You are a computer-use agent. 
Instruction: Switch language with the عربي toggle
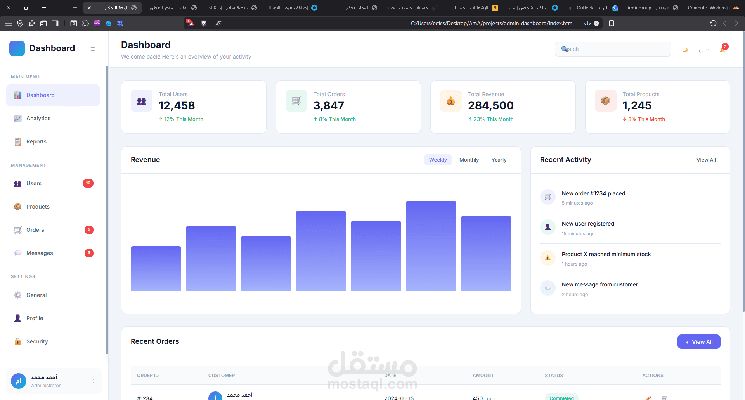click(x=704, y=50)
